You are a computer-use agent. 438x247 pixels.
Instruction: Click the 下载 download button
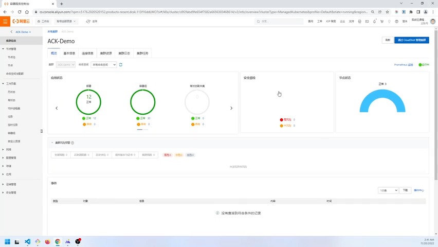[x=405, y=190]
